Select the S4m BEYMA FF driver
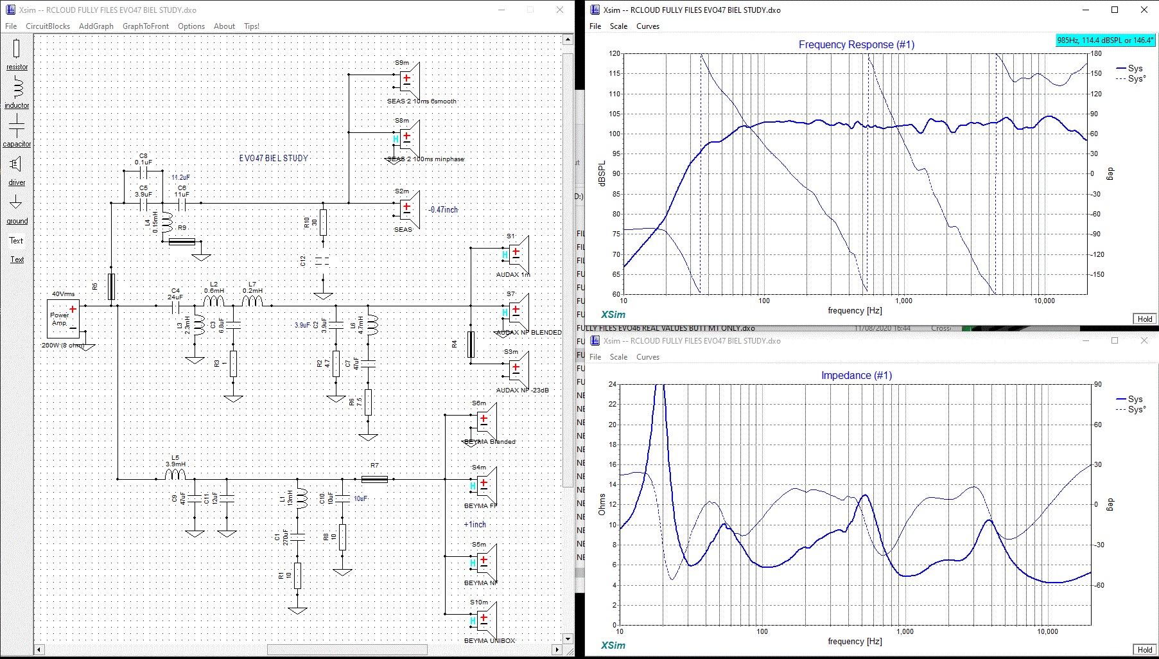Viewport: 1159px width, 659px height. click(x=484, y=486)
